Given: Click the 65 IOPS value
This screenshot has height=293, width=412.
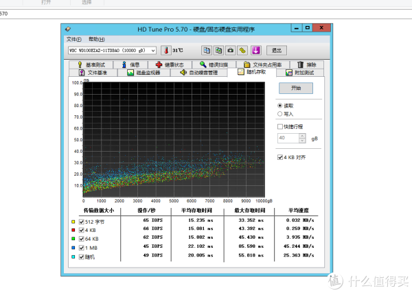Looking at the screenshot, I should [x=153, y=220].
